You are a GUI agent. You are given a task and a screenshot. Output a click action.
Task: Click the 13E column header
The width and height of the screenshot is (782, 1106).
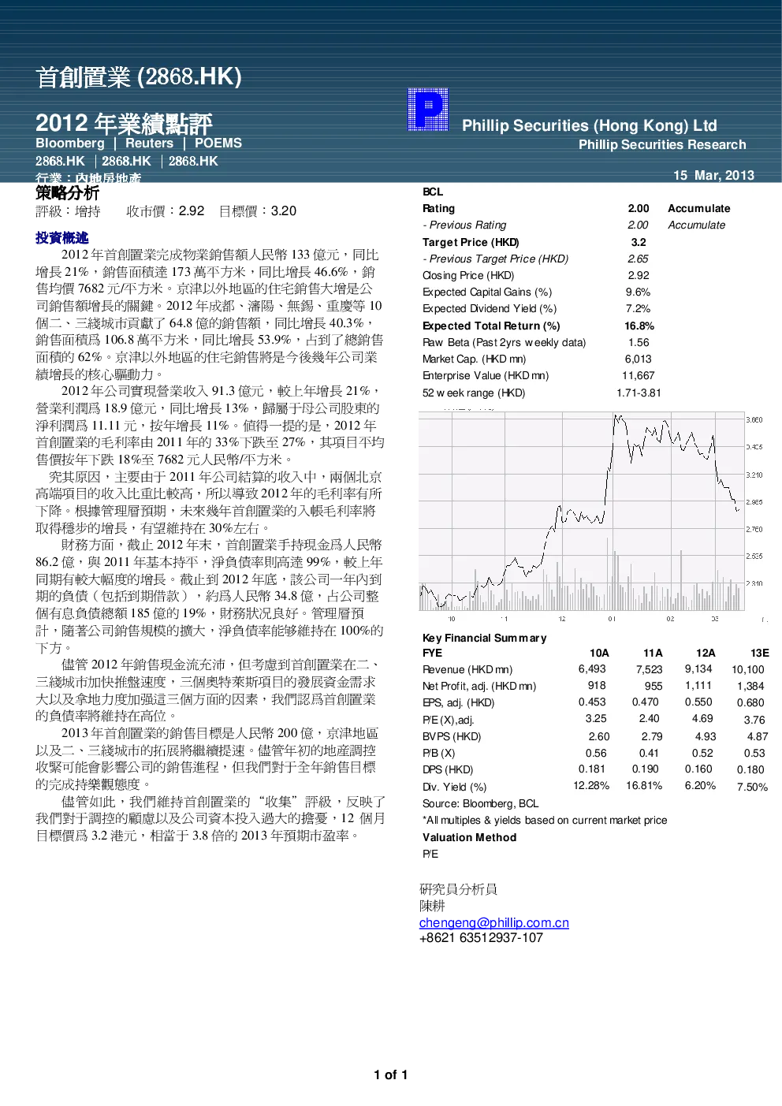pos(760,654)
